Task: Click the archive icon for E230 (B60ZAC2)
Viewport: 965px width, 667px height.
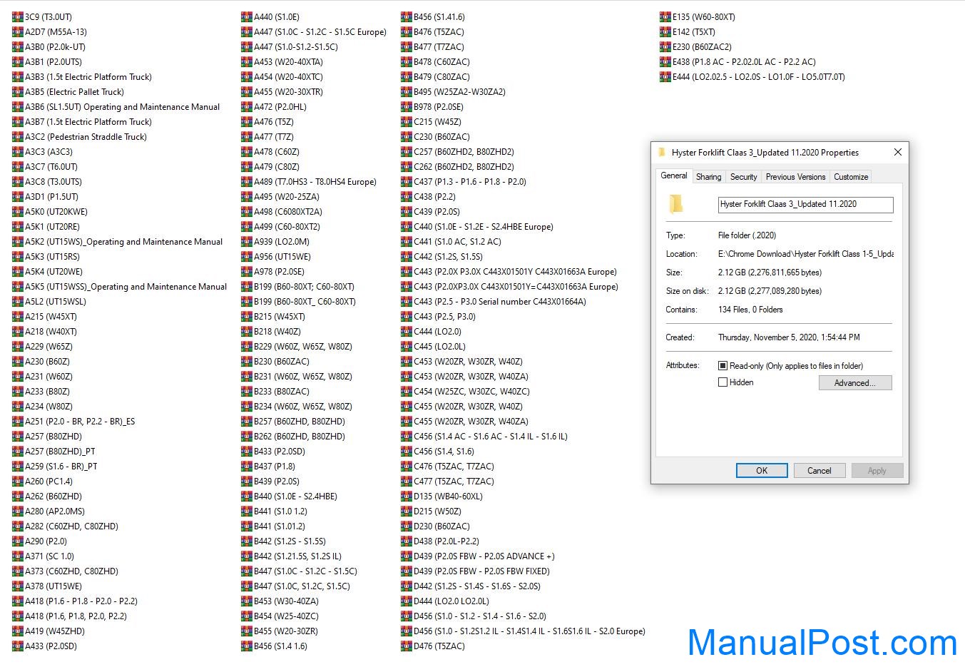Action: [665, 46]
